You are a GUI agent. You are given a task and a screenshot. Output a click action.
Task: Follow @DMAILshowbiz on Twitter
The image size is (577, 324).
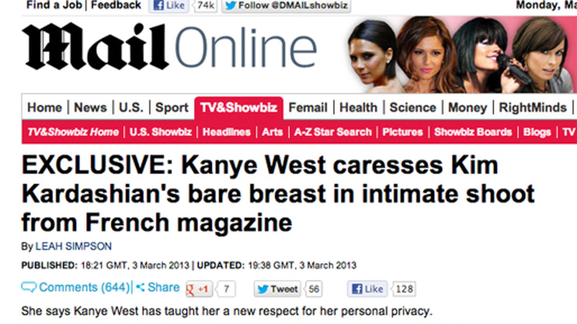click(286, 6)
